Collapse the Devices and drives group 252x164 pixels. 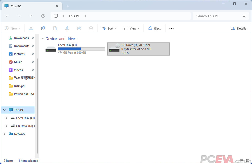(43, 39)
